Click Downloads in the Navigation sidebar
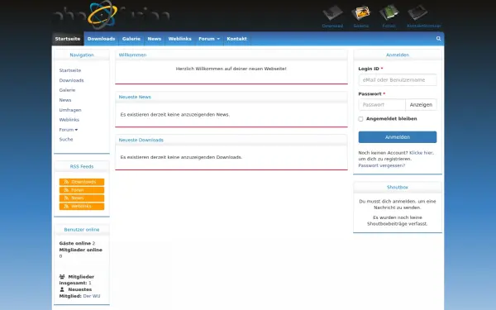Viewport: 496px width, 310px height. (x=71, y=80)
